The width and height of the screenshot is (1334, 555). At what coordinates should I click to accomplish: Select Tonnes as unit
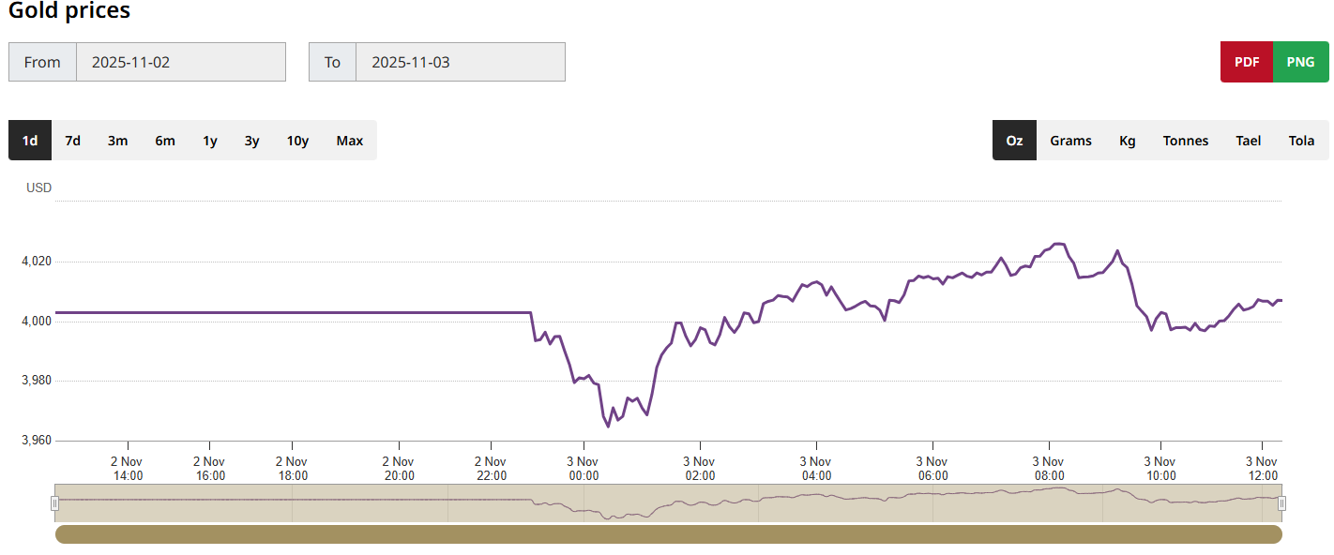coord(1186,141)
